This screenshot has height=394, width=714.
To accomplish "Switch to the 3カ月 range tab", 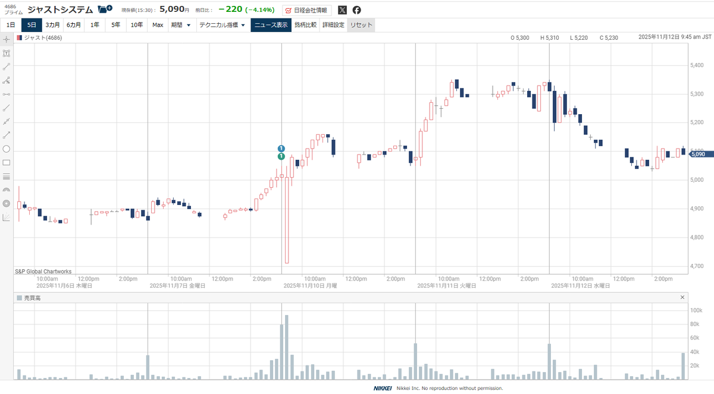I will (x=53, y=25).
